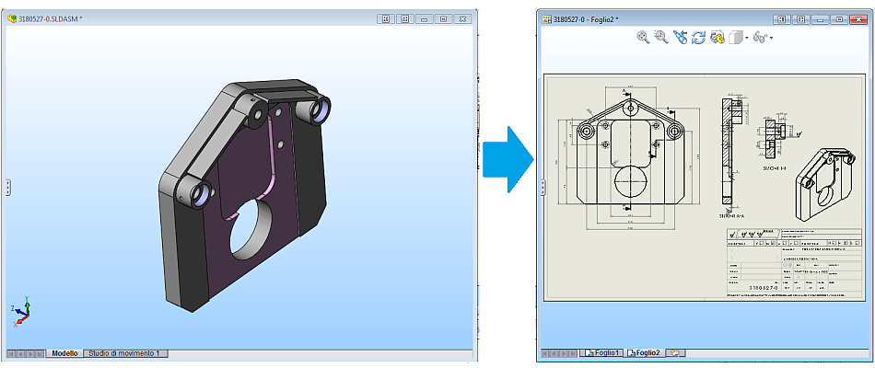Open the Studio di movimento 1 tab
This screenshot has height=368, width=875.
pyautogui.click(x=125, y=353)
